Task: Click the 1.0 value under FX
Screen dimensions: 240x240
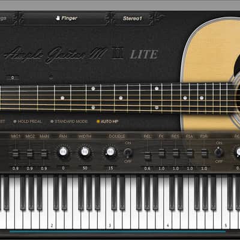Action: [161, 169]
